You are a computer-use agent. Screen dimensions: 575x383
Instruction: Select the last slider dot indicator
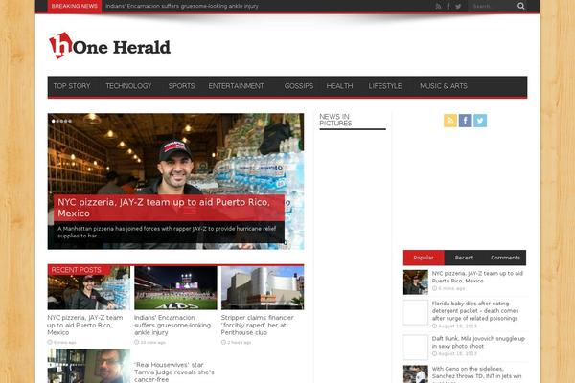(x=70, y=121)
